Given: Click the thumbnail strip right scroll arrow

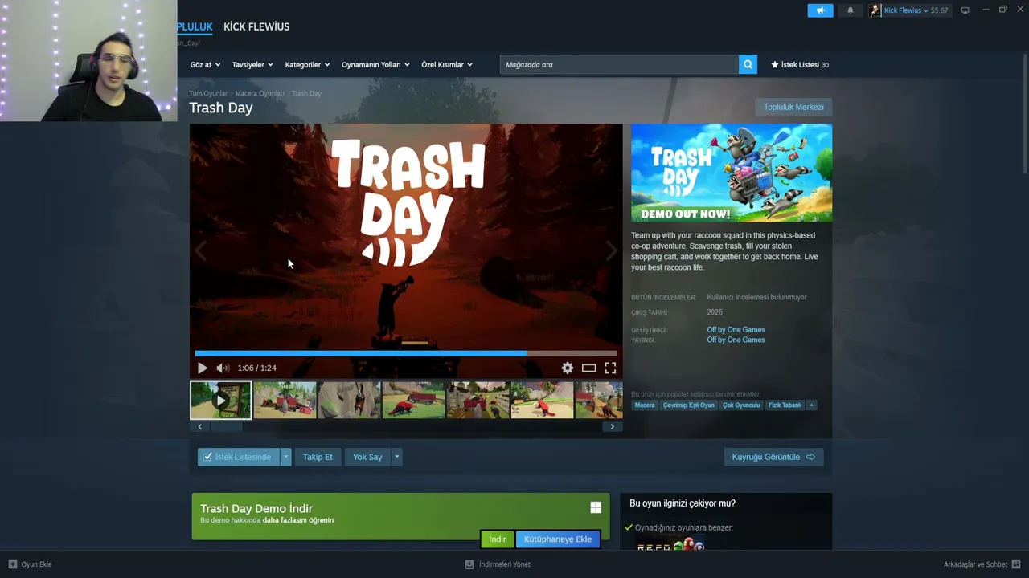Looking at the screenshot, I should (x=612, y=427).
